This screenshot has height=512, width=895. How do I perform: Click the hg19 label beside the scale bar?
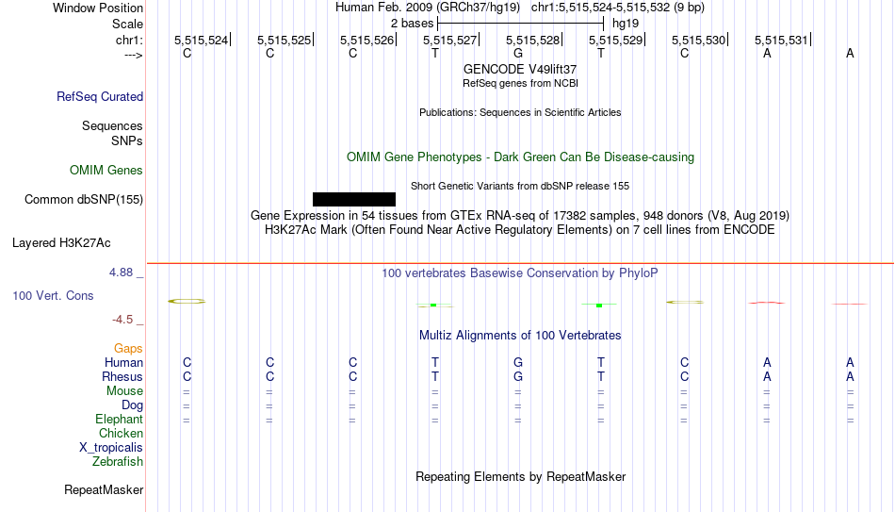(x=626, y=24)
